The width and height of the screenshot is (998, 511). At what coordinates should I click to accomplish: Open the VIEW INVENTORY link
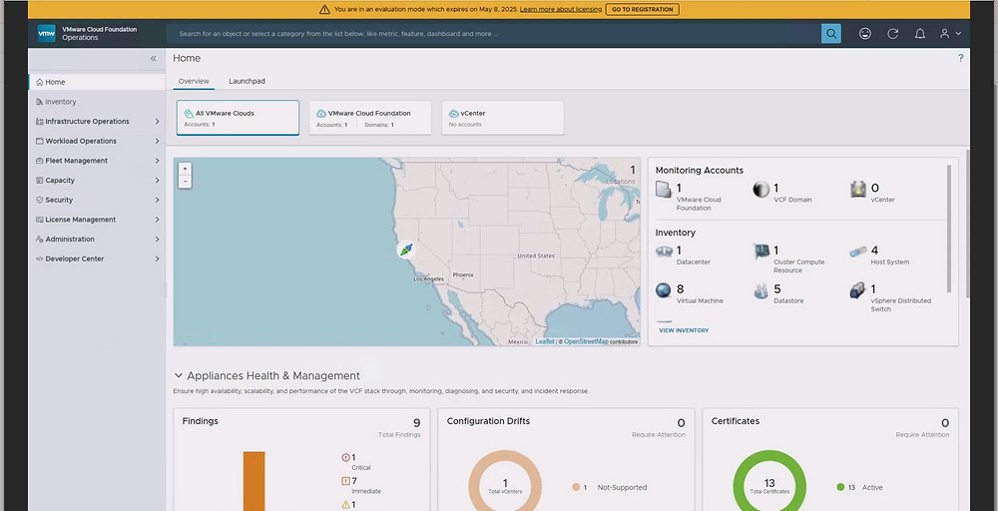pyautogui.click(x=683, y=330)
